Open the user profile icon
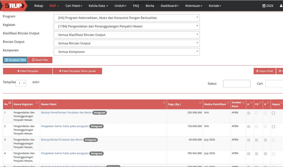This screenshot has height=167, width=283. tap(281, 6)
